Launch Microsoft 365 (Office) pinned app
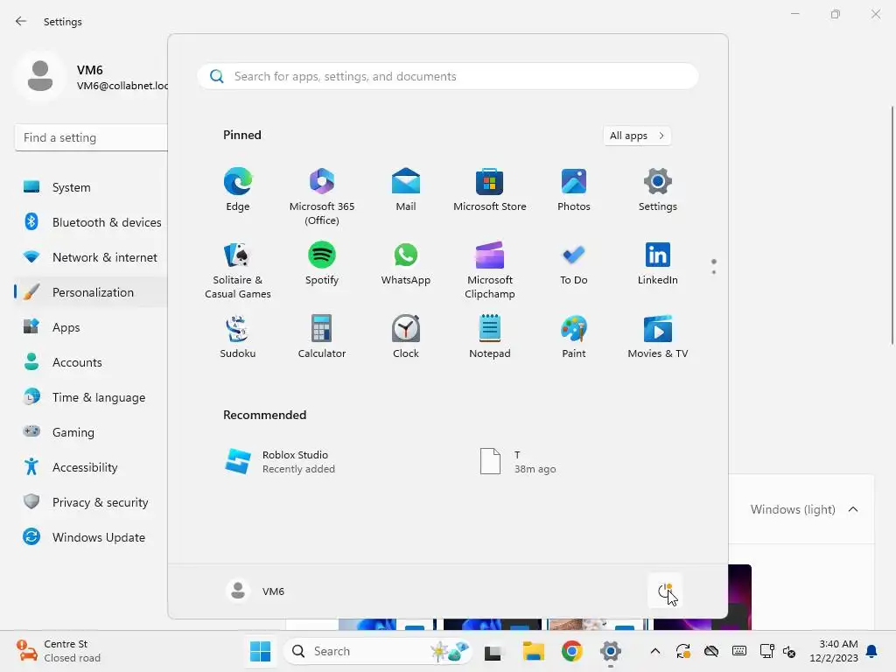 click(x=322, y=196)
